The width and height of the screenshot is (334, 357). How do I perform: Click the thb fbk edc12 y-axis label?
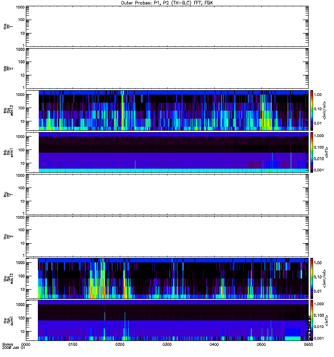(8, 110)
